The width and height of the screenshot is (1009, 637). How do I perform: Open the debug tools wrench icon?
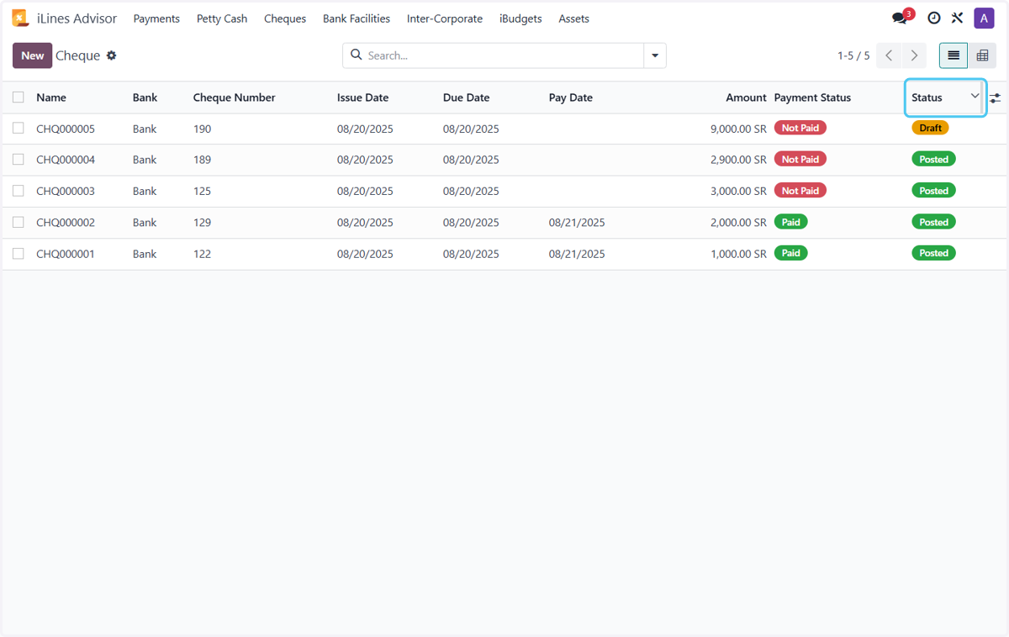point(958,18)
